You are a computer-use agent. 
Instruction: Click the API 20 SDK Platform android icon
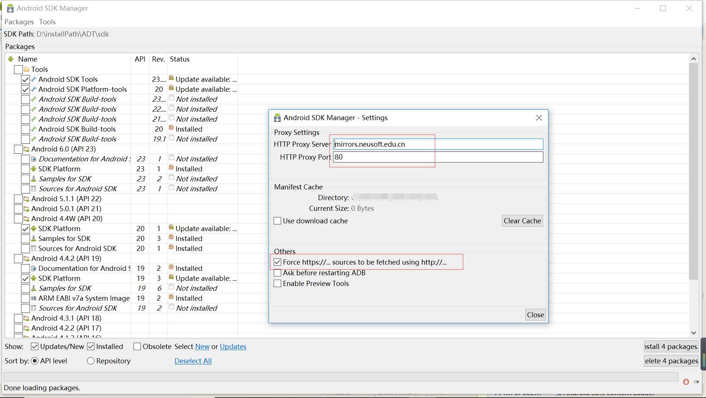pyautogui.click(x=34, y=228)
